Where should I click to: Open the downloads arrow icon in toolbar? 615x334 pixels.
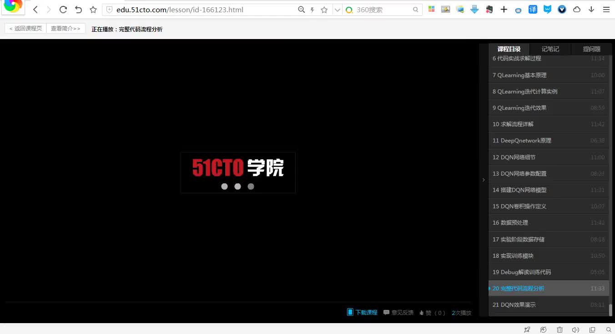(591, 9)
